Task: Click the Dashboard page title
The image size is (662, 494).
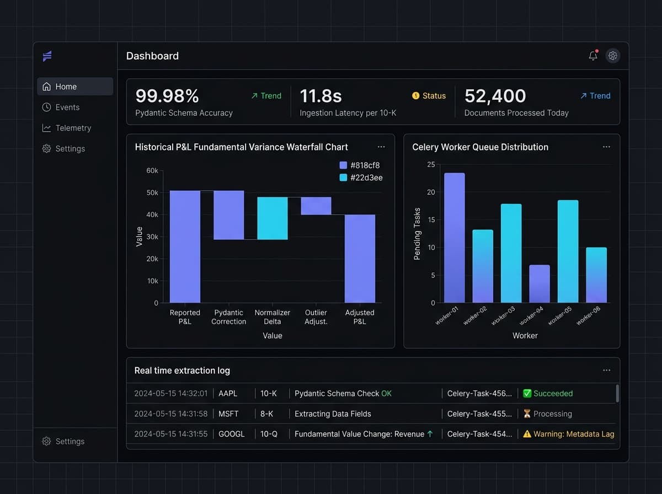Action: tap(152, 56)
